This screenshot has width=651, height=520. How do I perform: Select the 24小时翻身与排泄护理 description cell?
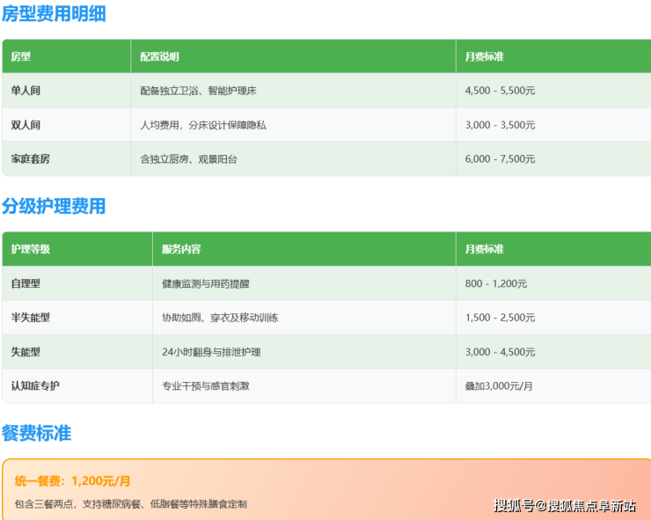coord(211,352)
